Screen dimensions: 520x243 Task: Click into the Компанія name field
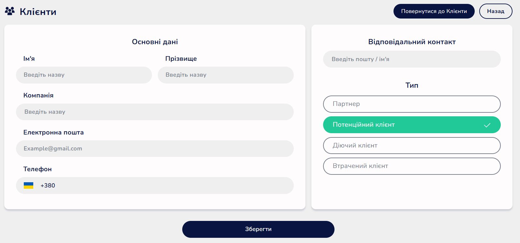tap(155, 112)
